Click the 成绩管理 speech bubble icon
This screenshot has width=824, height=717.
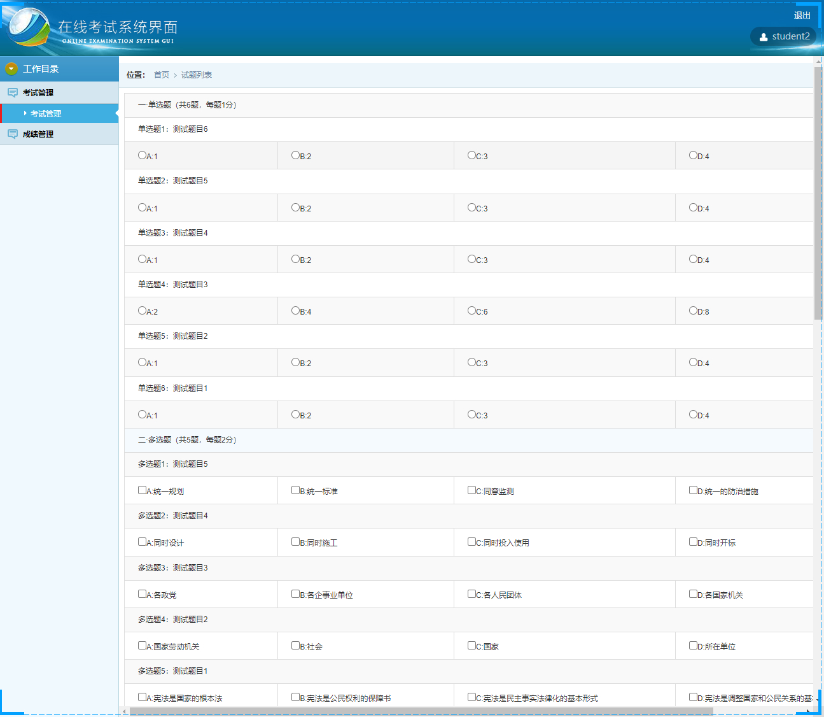12,134
